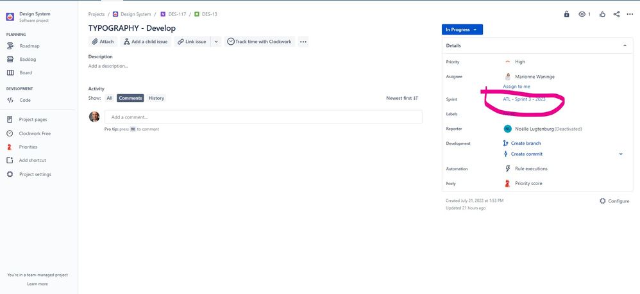Viewport: 640px width, 294px height.
Task: Open Priorities in the sidebar
Action: (28, 147)
